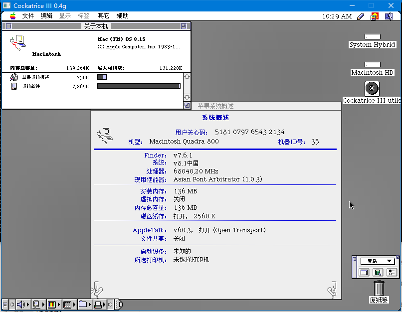Image resolution: width=402 pixels, height=312 pixels.
Task: Click the processor value 68040,20 MHz
Action: click(x=196, y=171)
